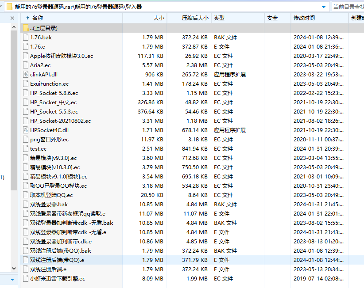The height and width of the screenshot is (288, 364).
Task: Click the Aria2.ec file icon
Action: pyautogui.click(x=26, y=65)
